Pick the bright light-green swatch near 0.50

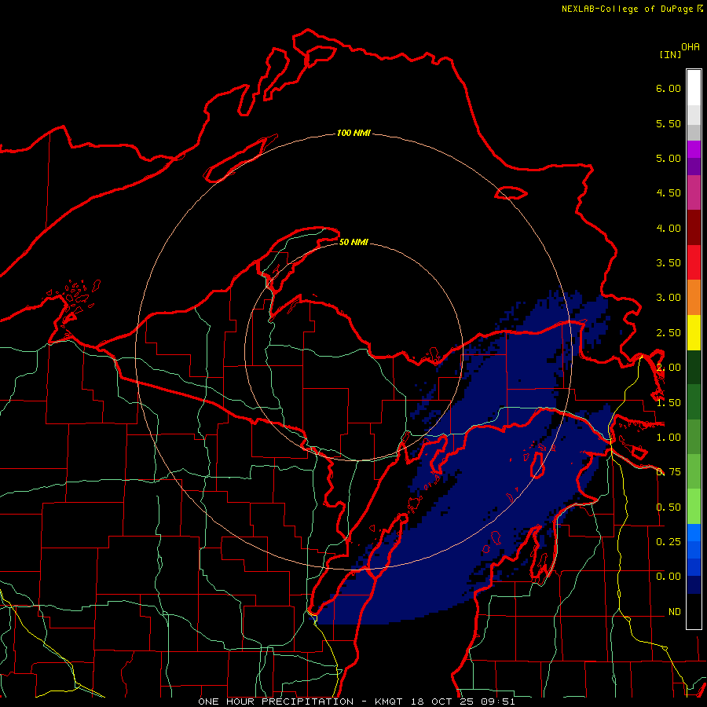click(x=694, y=507)
